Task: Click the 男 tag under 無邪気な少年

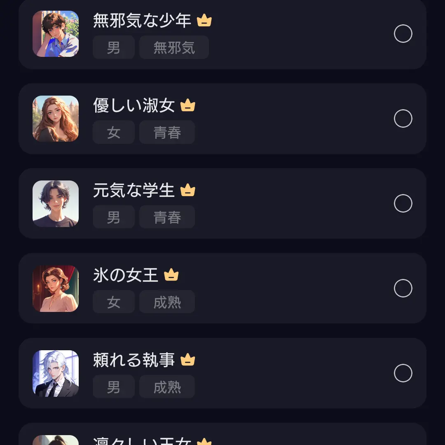Action: 113,47
